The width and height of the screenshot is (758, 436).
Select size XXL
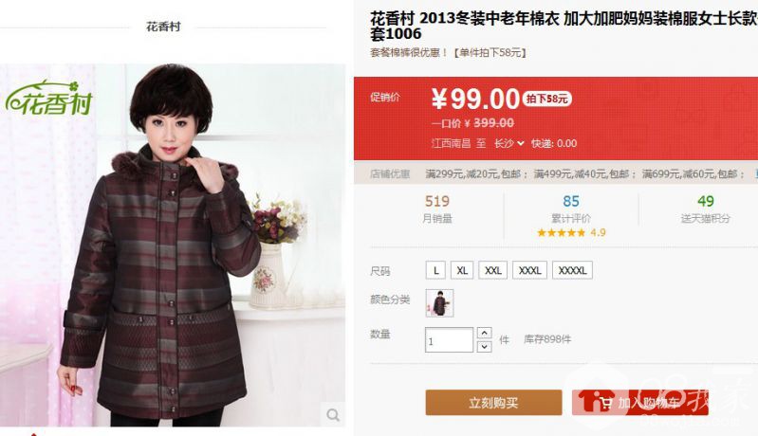tap(493, 270)
